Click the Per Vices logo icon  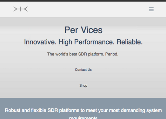pyautogui.click(x=21, y=9)
